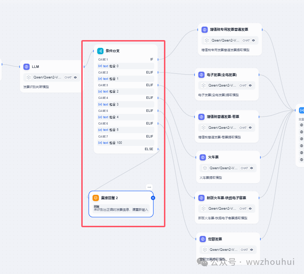Viewport: 304px width, 274px height.
Task: Click the 回复 message field in 直接回复 2
Action: pyautogui.click(x=121, y=208)
